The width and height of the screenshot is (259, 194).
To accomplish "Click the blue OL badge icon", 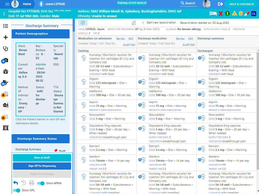I will click(254, 14).
